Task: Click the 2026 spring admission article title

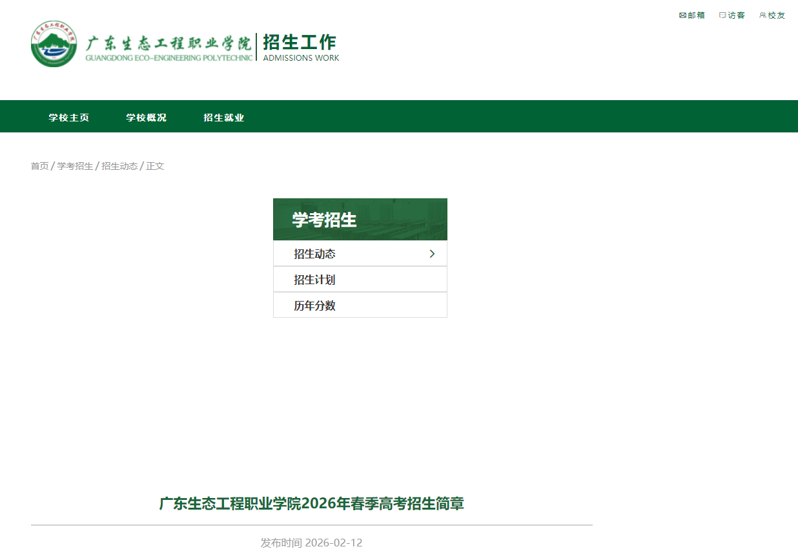Action: 311,504
